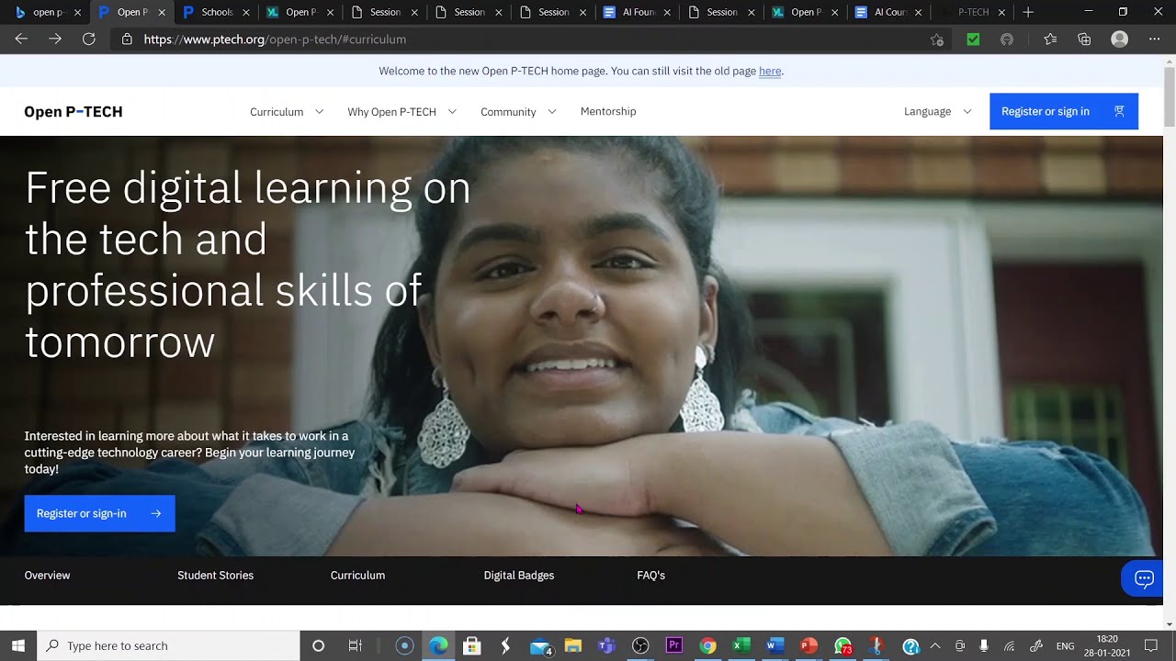Jump to the FAQ's section

coord(650,576)
